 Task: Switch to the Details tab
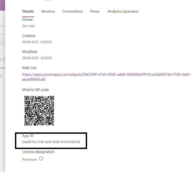(x=28, y=11)
